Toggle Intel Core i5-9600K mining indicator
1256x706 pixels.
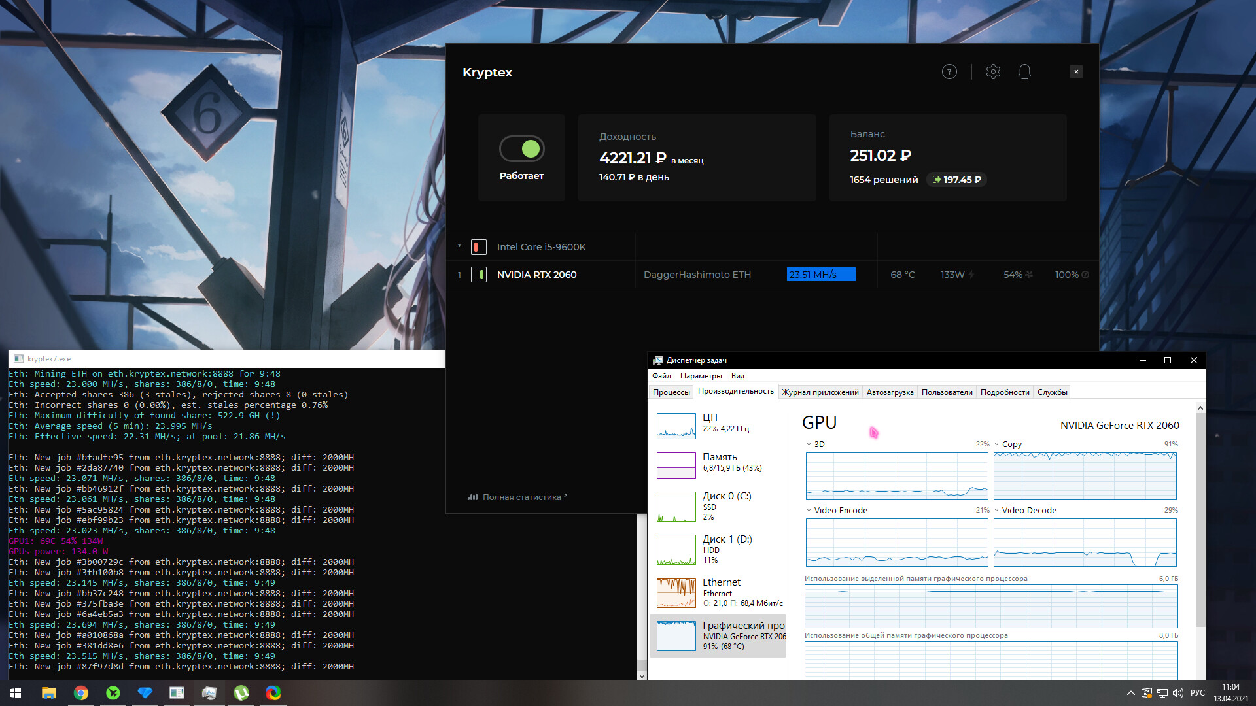(x=478, y=247)
